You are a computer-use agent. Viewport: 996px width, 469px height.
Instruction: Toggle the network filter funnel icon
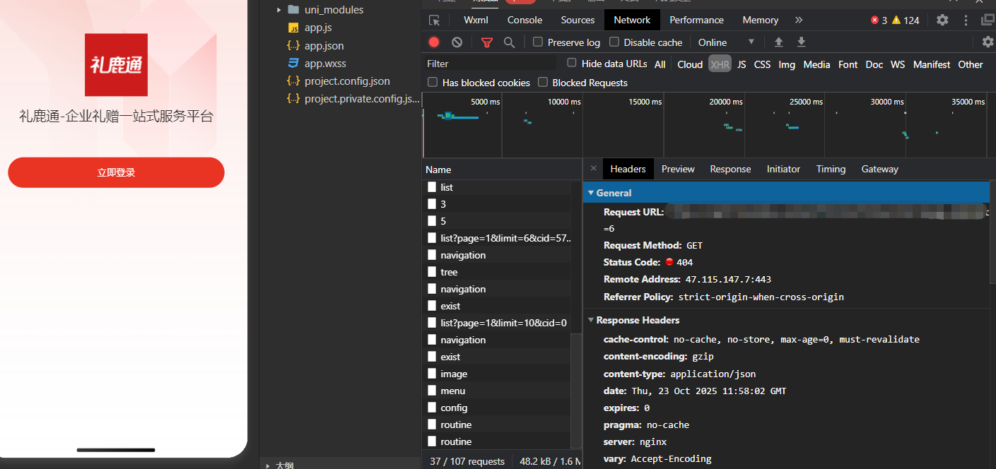pos(486,42)
